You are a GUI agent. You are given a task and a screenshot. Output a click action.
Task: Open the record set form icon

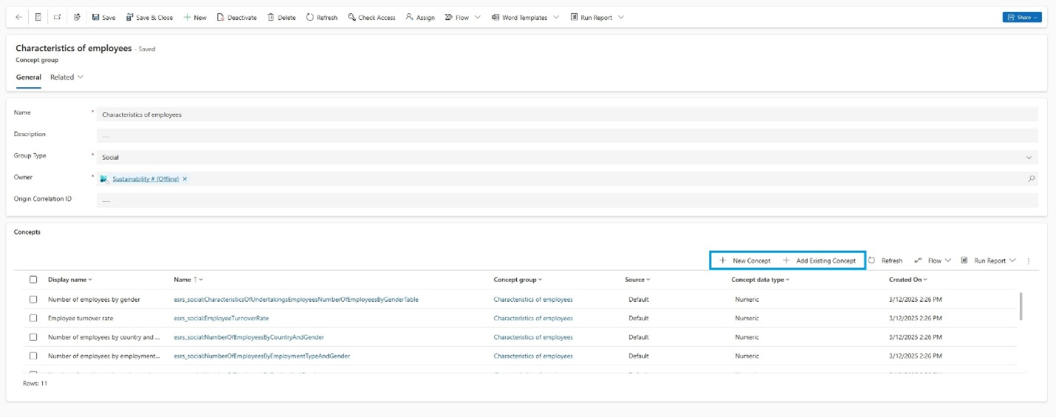click(38, 17)
